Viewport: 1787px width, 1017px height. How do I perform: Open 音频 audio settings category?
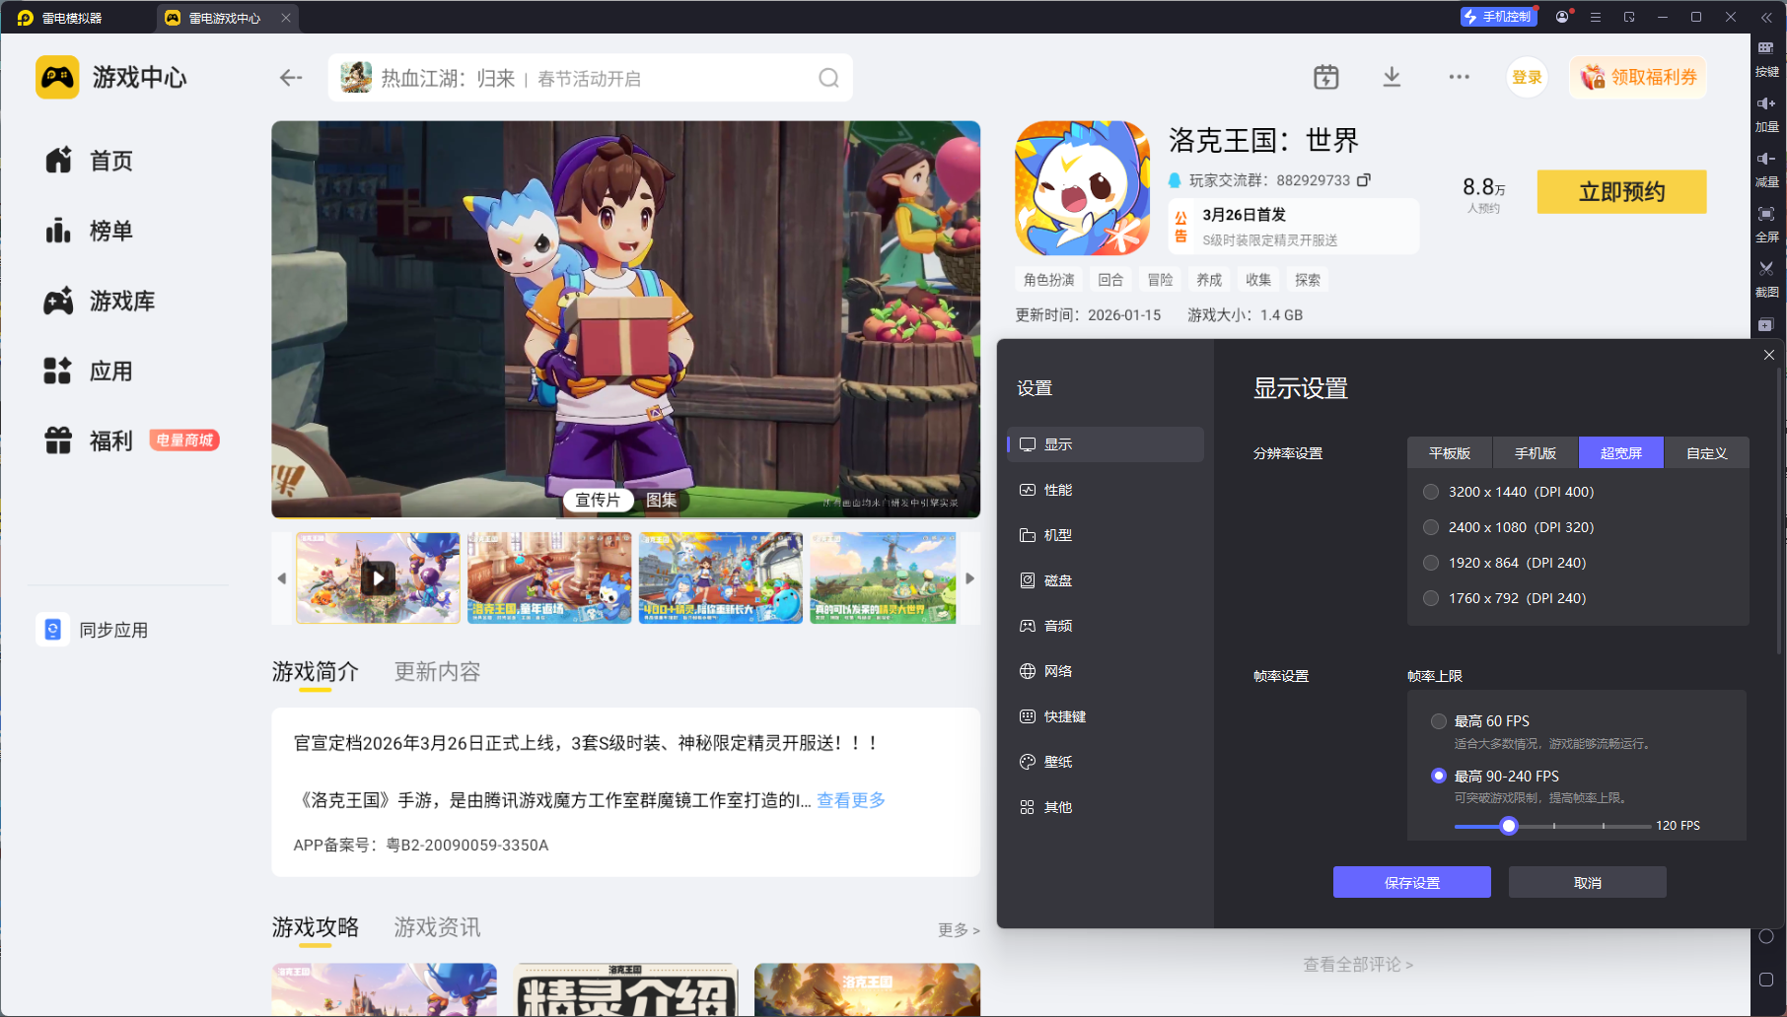[1106, 626]
